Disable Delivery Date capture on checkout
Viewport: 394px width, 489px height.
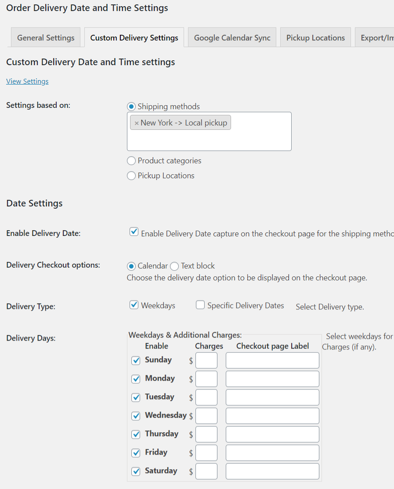tap(134, 231)
